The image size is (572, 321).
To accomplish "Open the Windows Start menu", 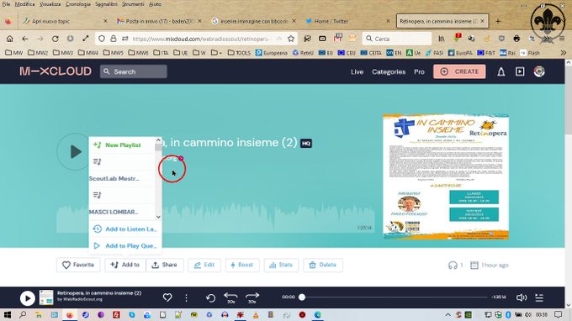I will tap(8, 314).
